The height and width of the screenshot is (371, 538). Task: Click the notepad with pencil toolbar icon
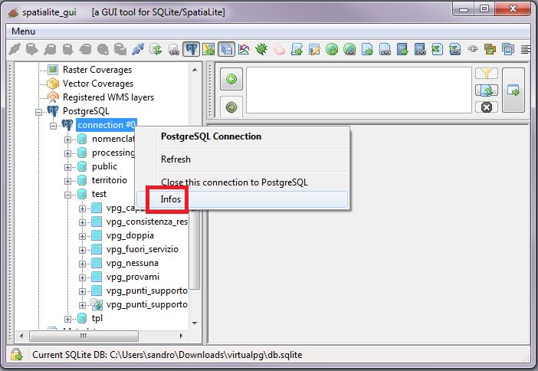coord(314,49)
